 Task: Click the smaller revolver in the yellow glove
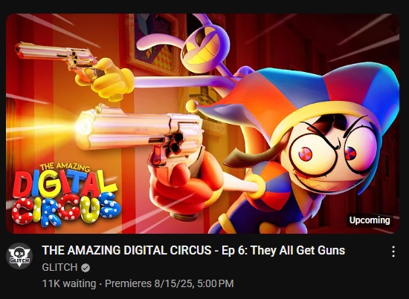click(x=57, y=59)
